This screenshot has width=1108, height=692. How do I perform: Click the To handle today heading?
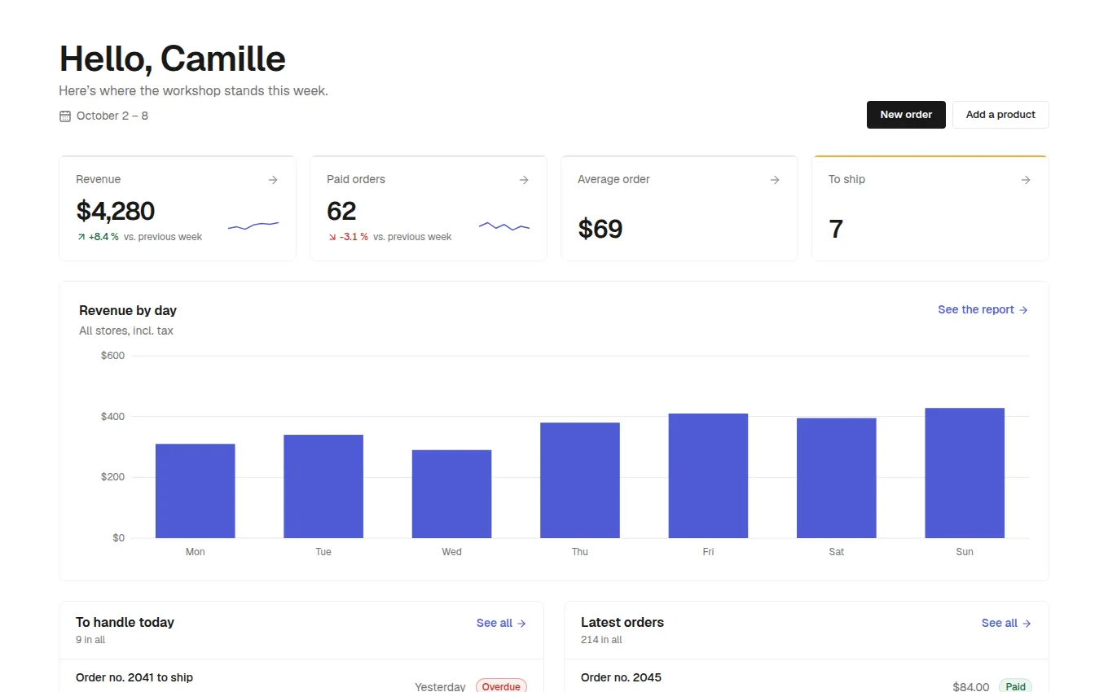click(125, 623)
